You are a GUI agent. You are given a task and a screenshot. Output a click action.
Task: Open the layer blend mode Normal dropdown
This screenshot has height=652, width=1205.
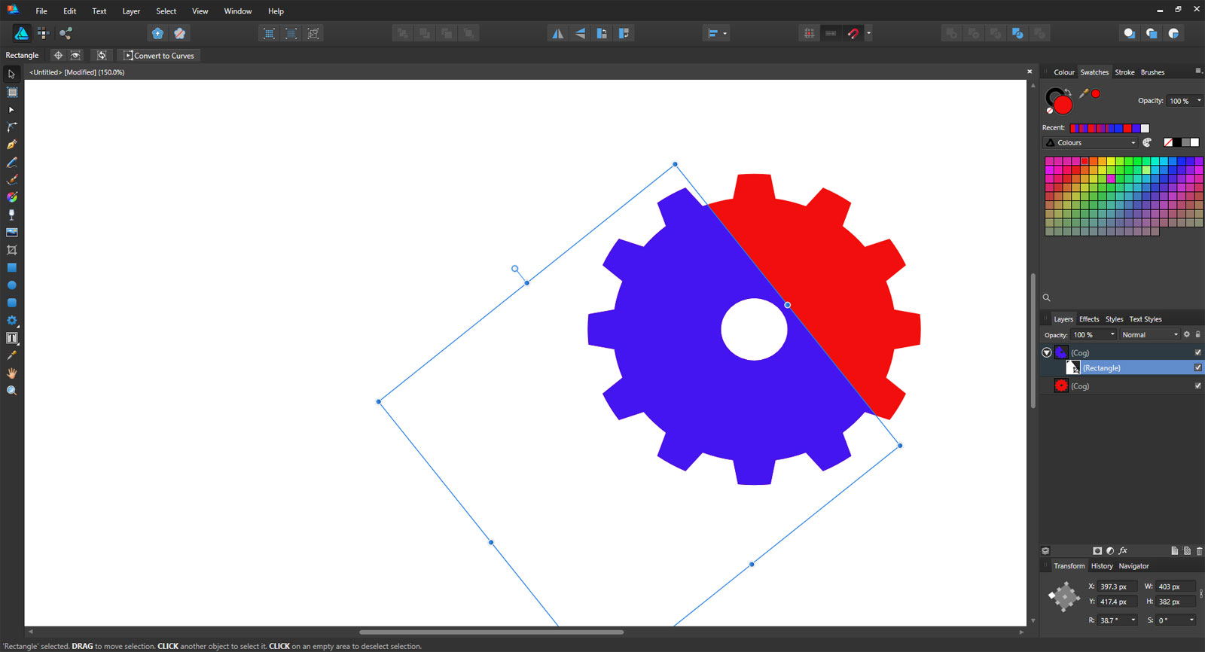click(x=1149, y=334)
